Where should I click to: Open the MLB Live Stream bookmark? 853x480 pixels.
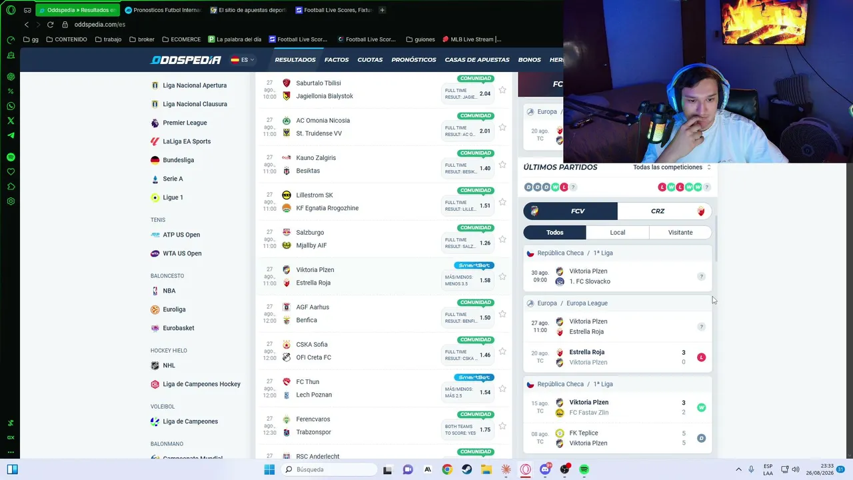472,39
